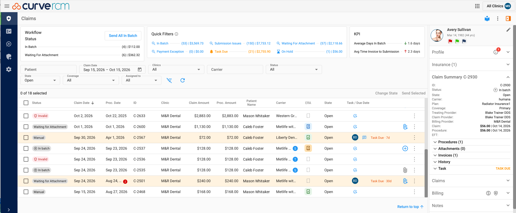Expand the Insurance (1) section
The width and height of the screenshot is (516, 213).
(x=471, y=65)
